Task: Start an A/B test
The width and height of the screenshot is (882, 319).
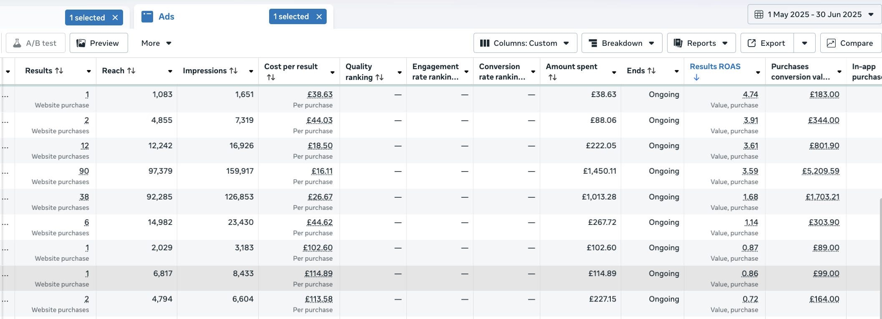Action: tap(35, 43)
